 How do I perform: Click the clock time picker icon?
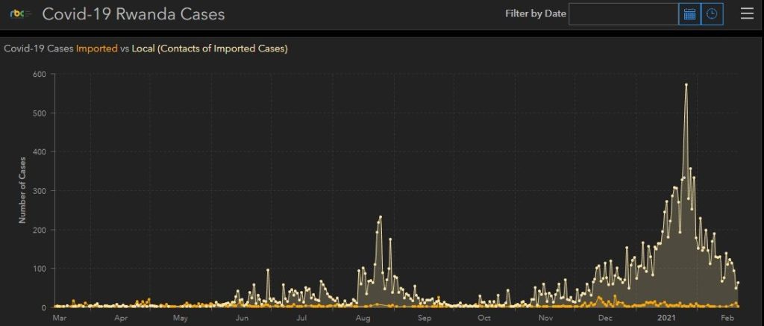coord(713,14)
